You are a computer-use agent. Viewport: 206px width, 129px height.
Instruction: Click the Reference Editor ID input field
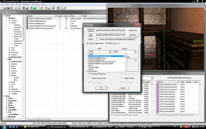[111, 30]
